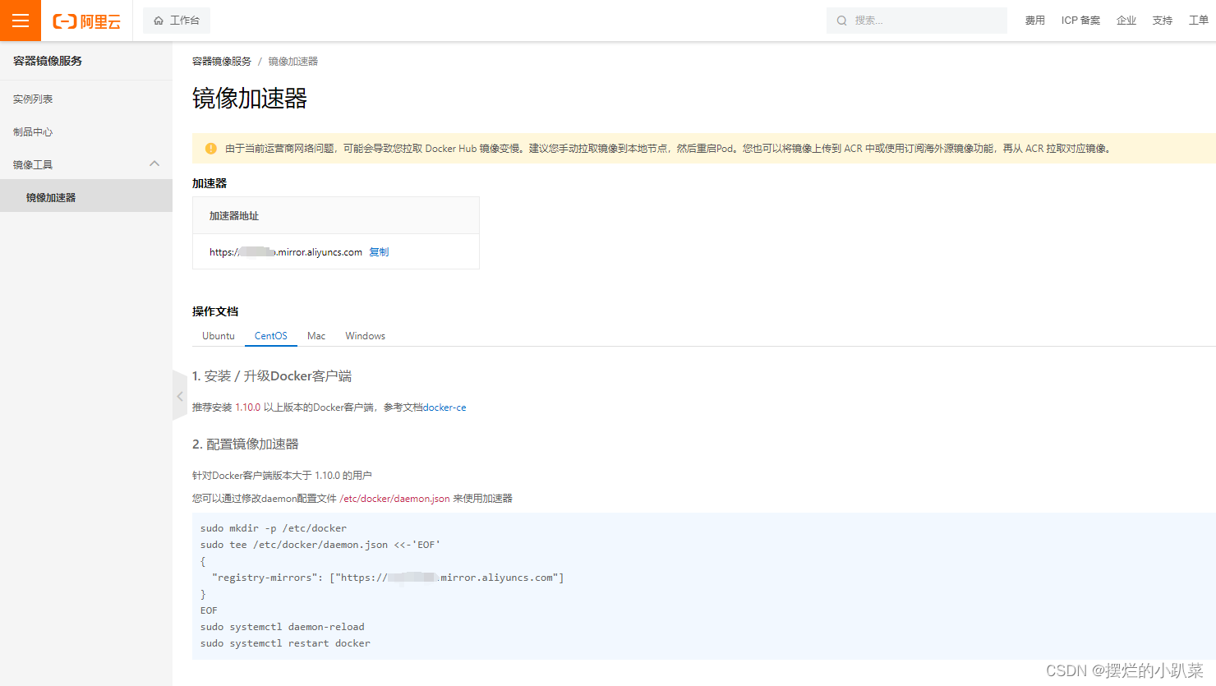The height and width of the screenshot is (686, 1216).
Task: Open the ICP 备案 menu
Action: pos(1080,21)
